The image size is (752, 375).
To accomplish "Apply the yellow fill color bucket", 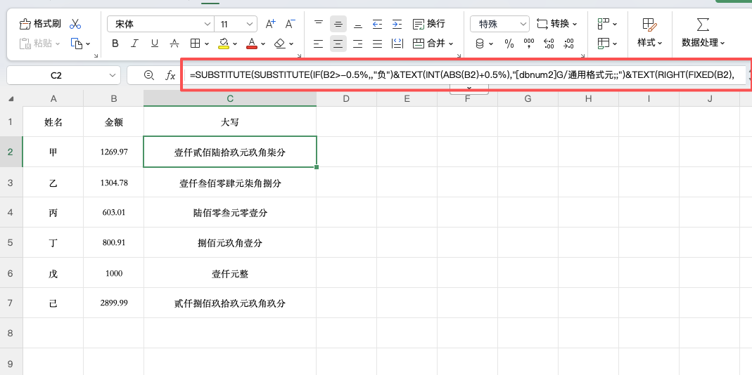I will coord(224,44).
